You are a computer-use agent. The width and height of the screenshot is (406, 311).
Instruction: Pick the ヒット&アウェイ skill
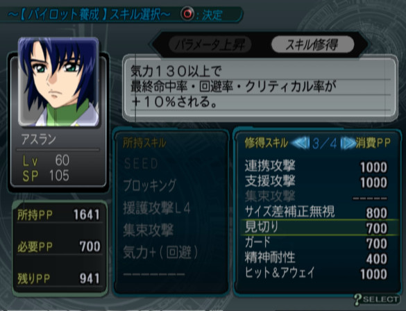(x=316, y=274)
